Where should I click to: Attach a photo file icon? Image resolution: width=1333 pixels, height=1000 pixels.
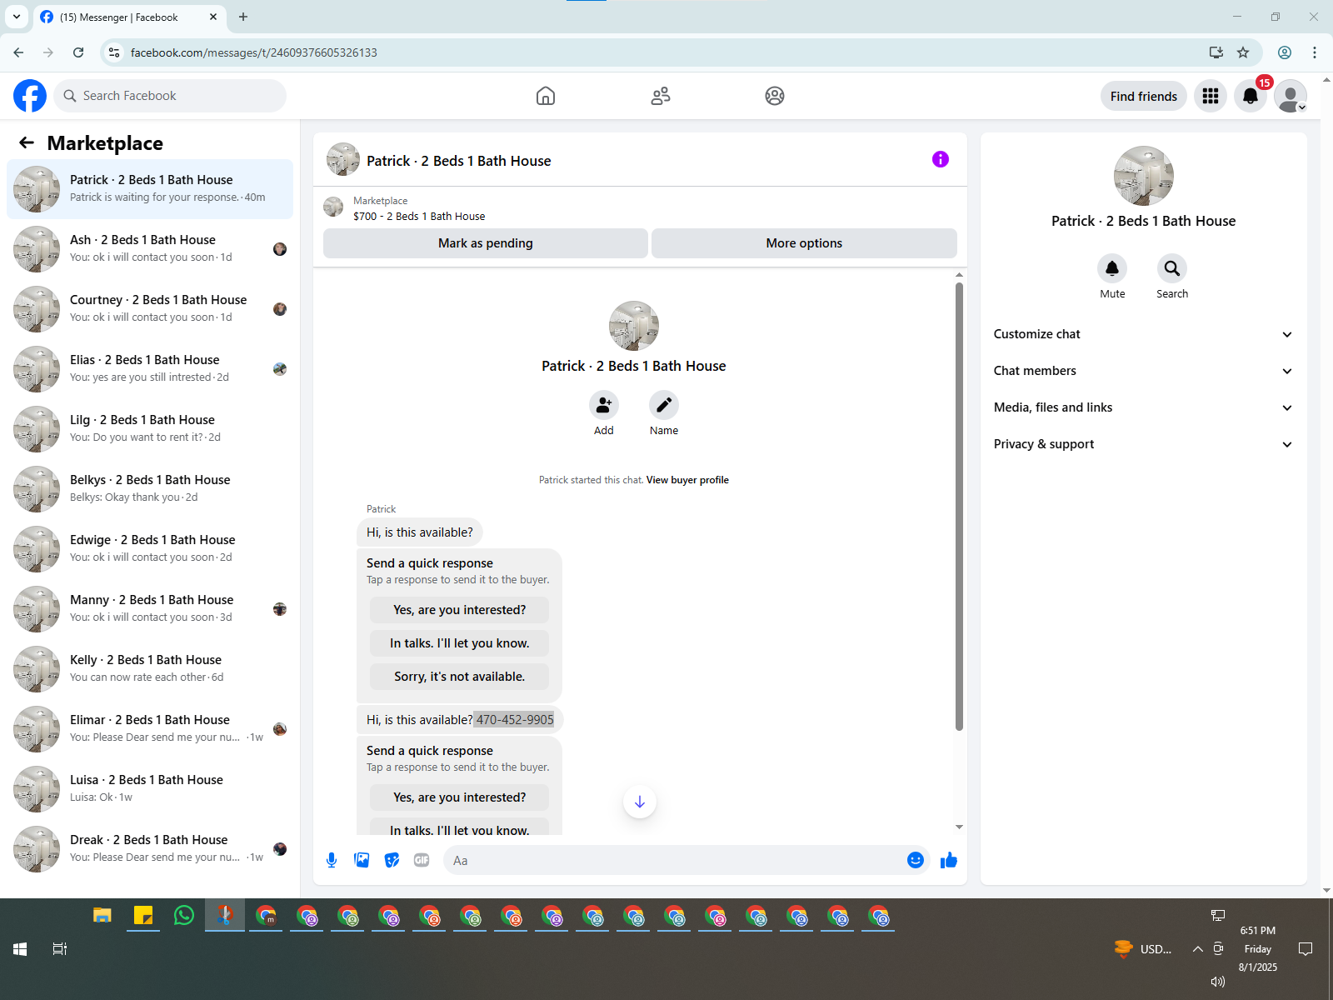click(x=362, y=860)
